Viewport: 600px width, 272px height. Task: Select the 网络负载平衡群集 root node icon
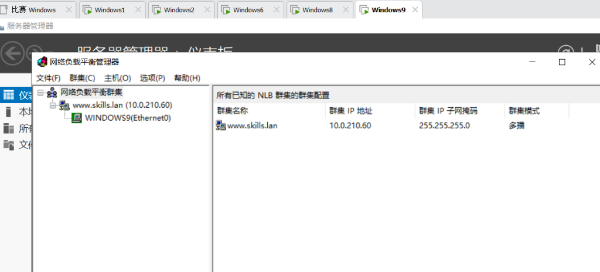pyautogui.click(x=52, y=92)
